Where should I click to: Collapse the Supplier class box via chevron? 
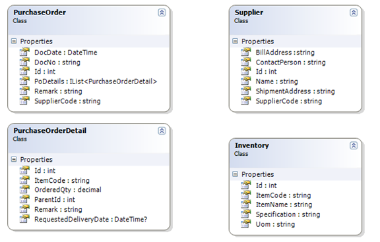354,12
